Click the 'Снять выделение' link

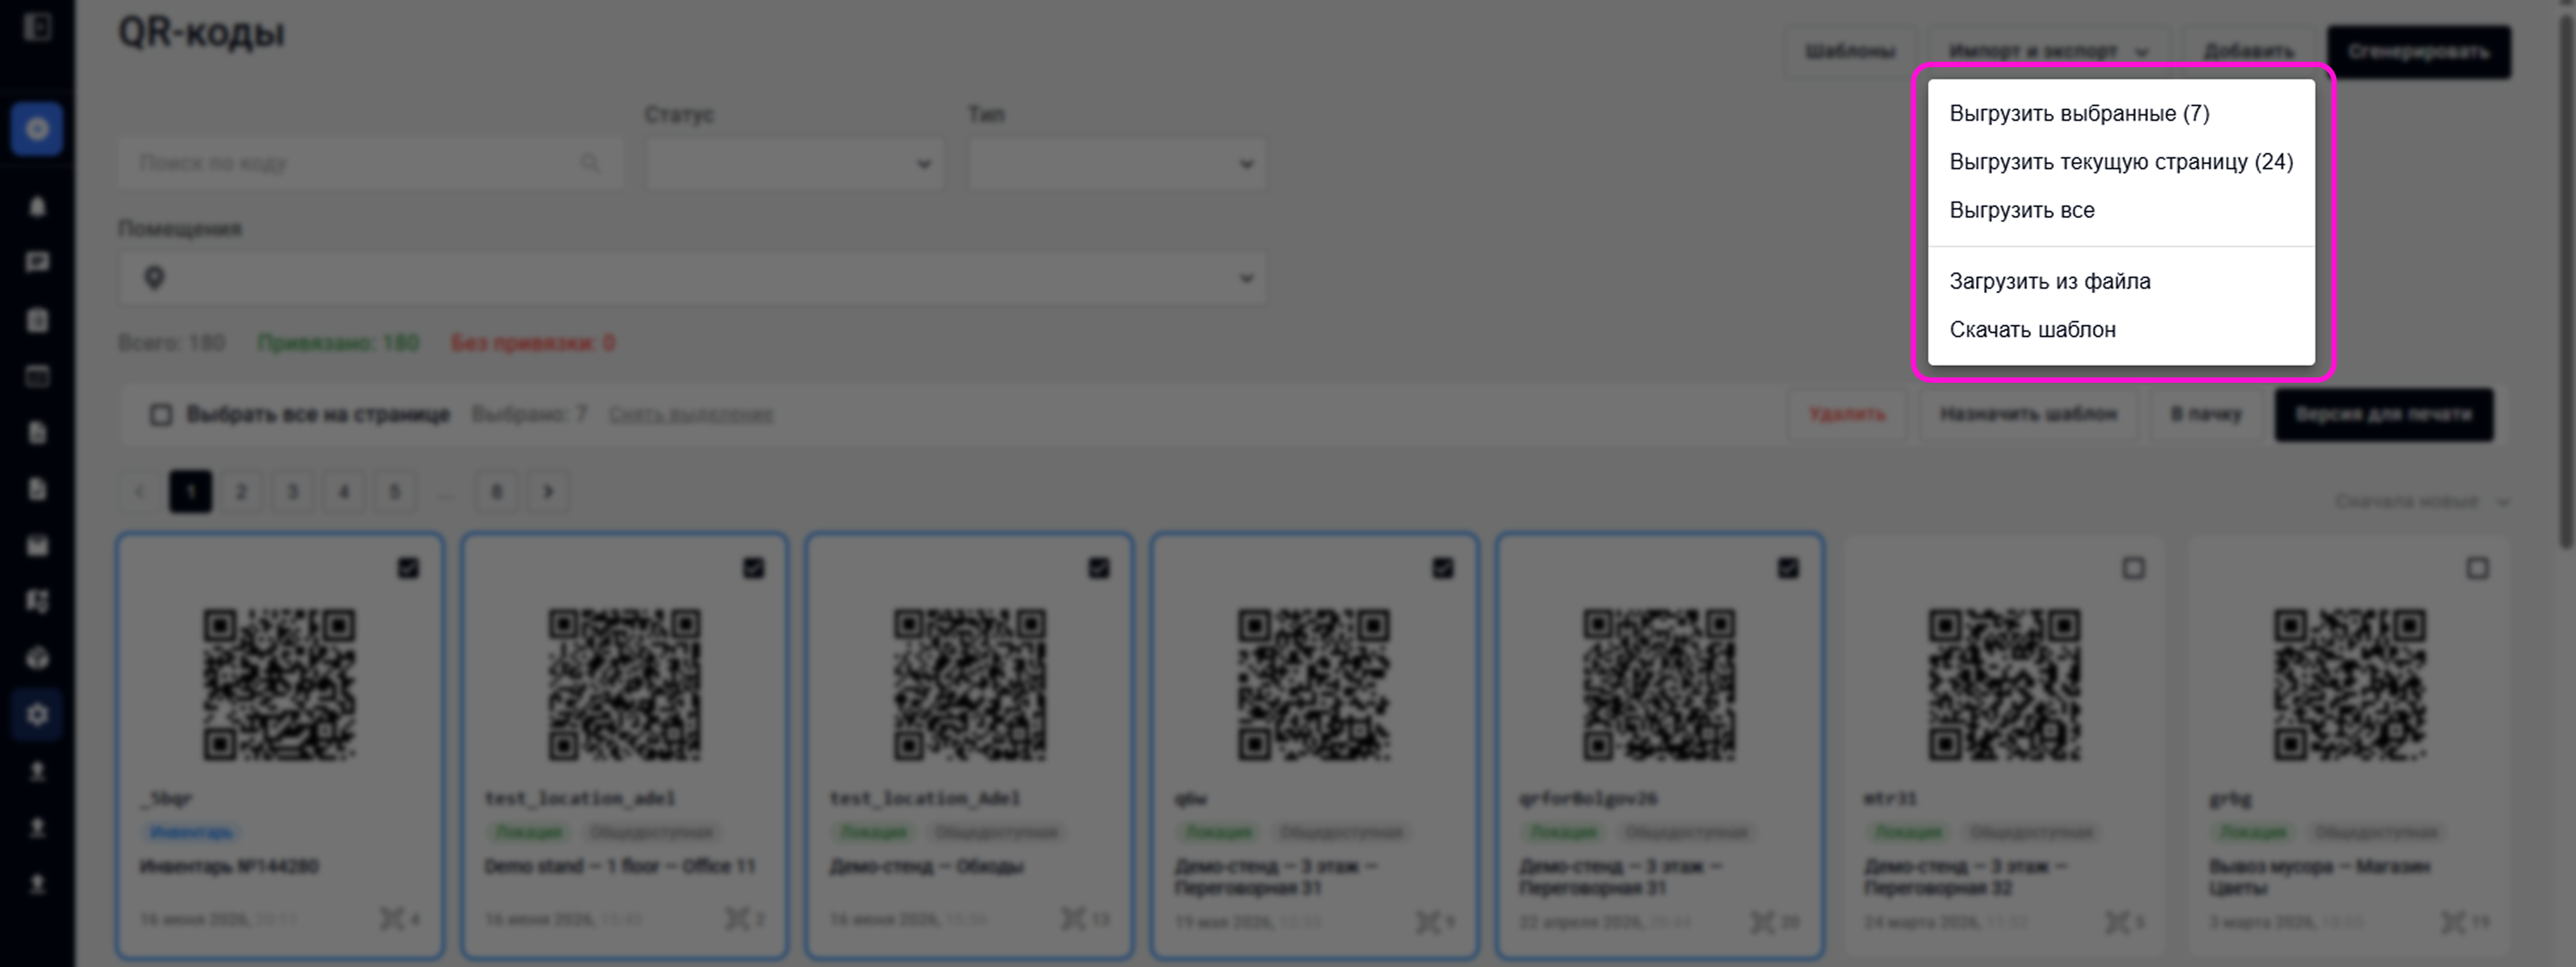click(690, 414)
